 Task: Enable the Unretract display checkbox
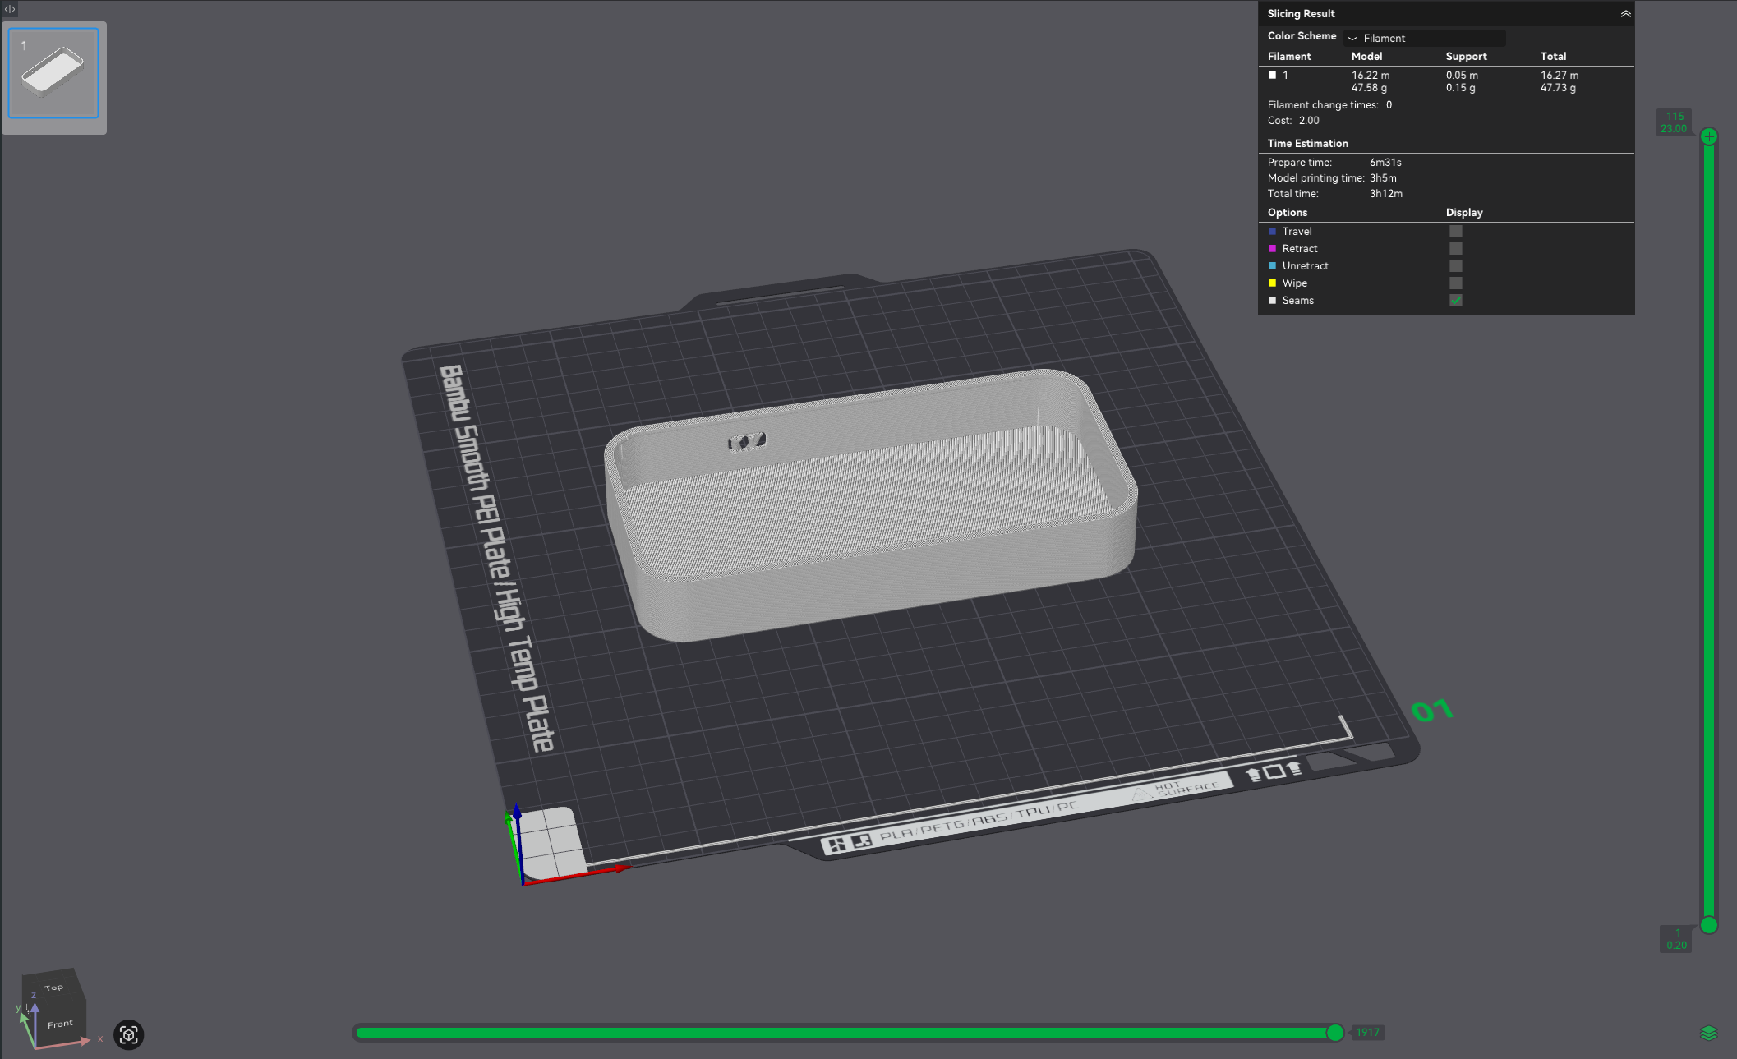pyautogui.click(x=1455, y=266)
